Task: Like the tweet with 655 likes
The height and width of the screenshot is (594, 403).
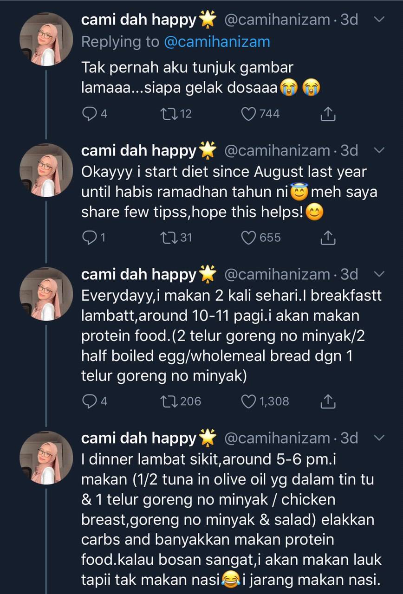Action: (x=249, y=238)
